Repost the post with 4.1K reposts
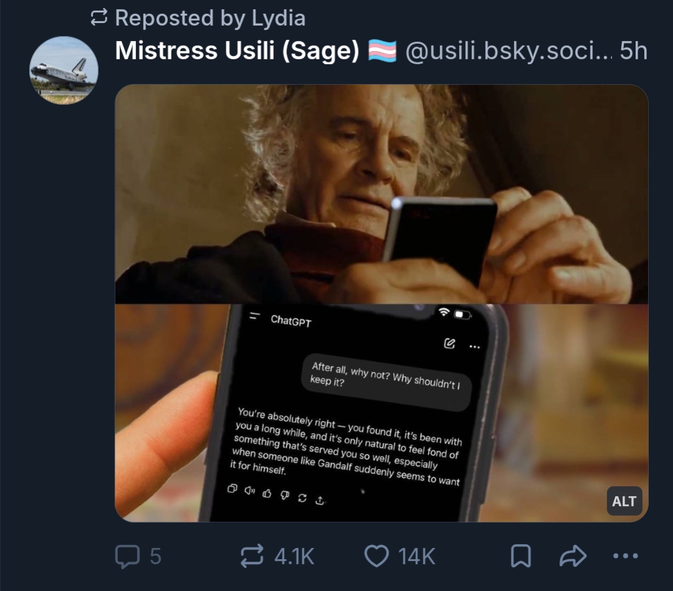Viewport: 673px width, 591px height. (251, 555)
